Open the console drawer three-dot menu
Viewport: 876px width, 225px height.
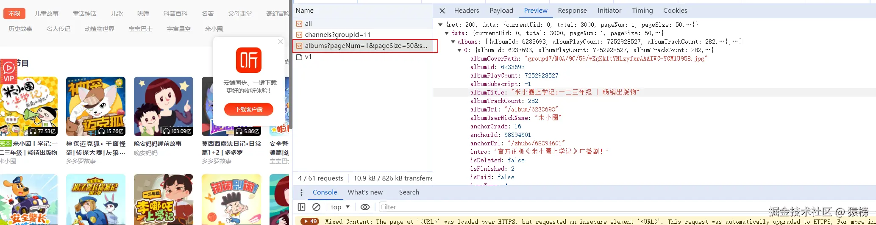point(301,193)
